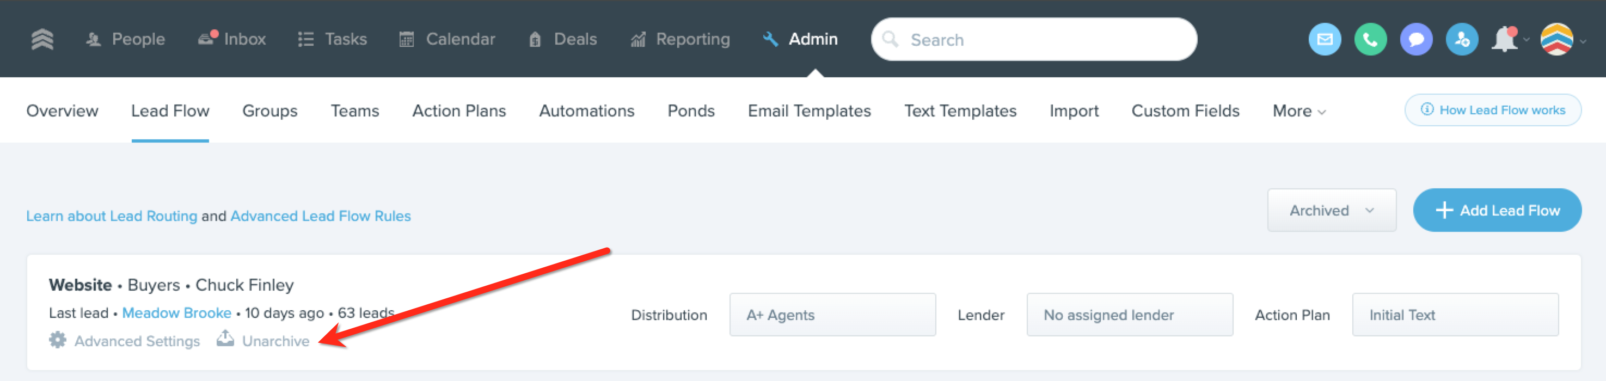The height and width of the screenshot is (381, 1606).
Task: Open the Distribution A+ Agents dropdown
Action: click(832, 315)
